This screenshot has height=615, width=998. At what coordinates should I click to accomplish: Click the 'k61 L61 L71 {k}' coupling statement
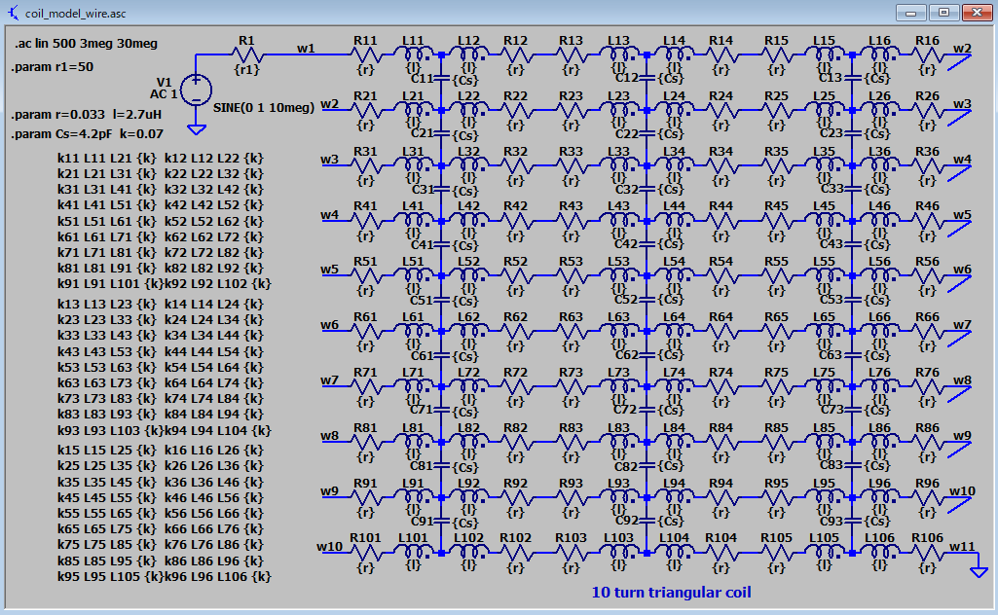coord(107,237)
